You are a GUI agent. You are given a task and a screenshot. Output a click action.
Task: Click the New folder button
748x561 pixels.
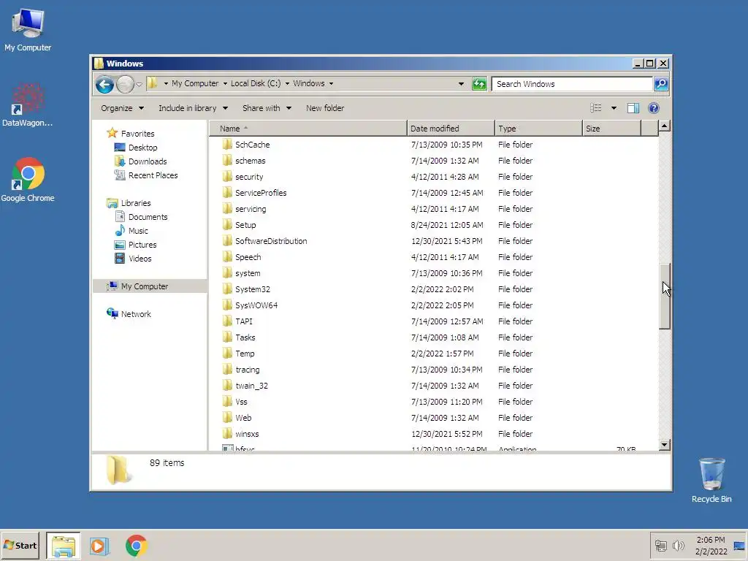pyautogui.click(x=325, y=108)
